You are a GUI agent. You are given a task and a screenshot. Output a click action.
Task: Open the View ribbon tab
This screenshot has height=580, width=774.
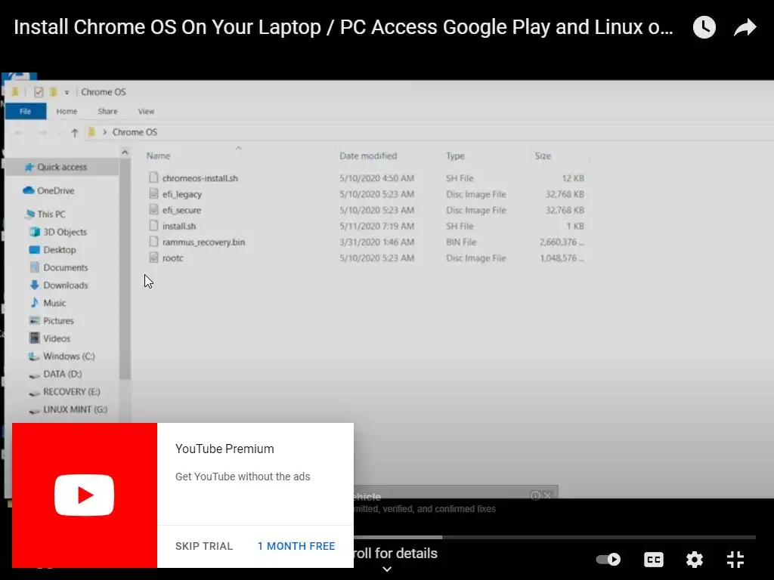[x=146, y=112]
